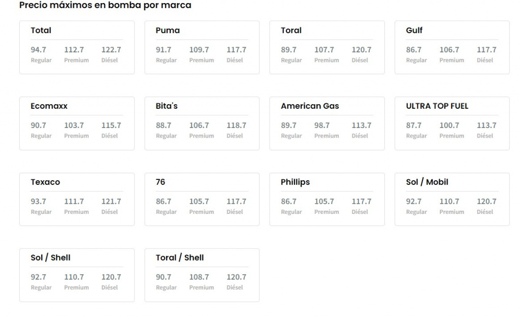Select the Puma brand name

point(168,30)
